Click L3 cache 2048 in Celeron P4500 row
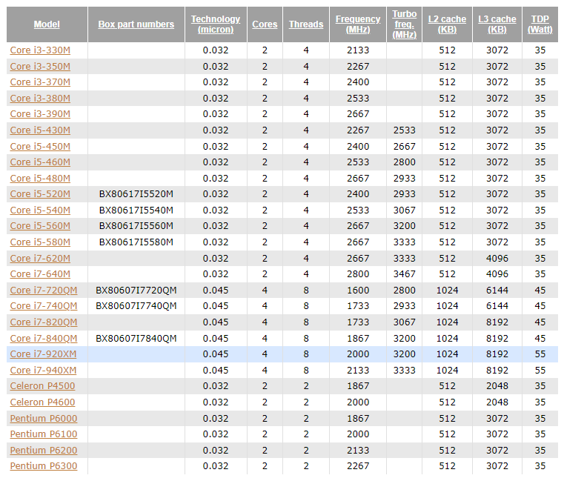Screen dimensions: 564x481 tap(497, 385)
